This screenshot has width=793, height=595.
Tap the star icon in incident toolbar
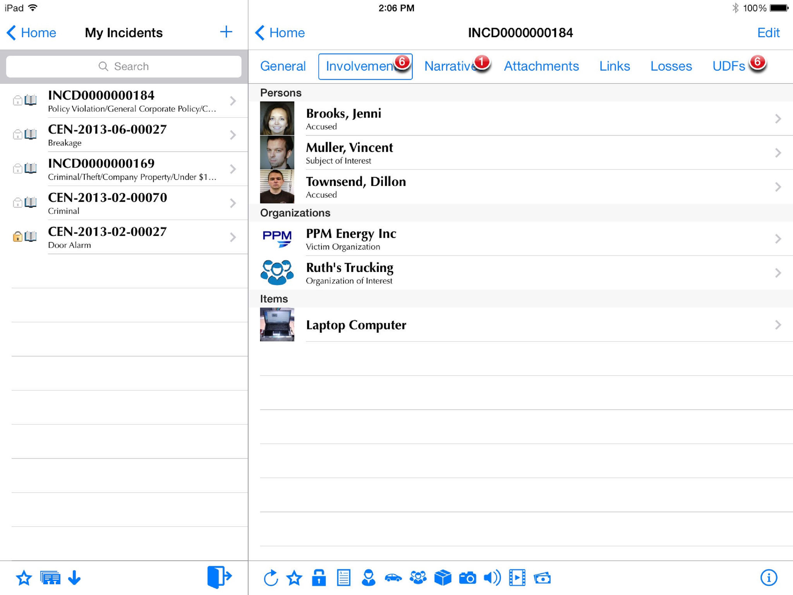tap(294, 578)
